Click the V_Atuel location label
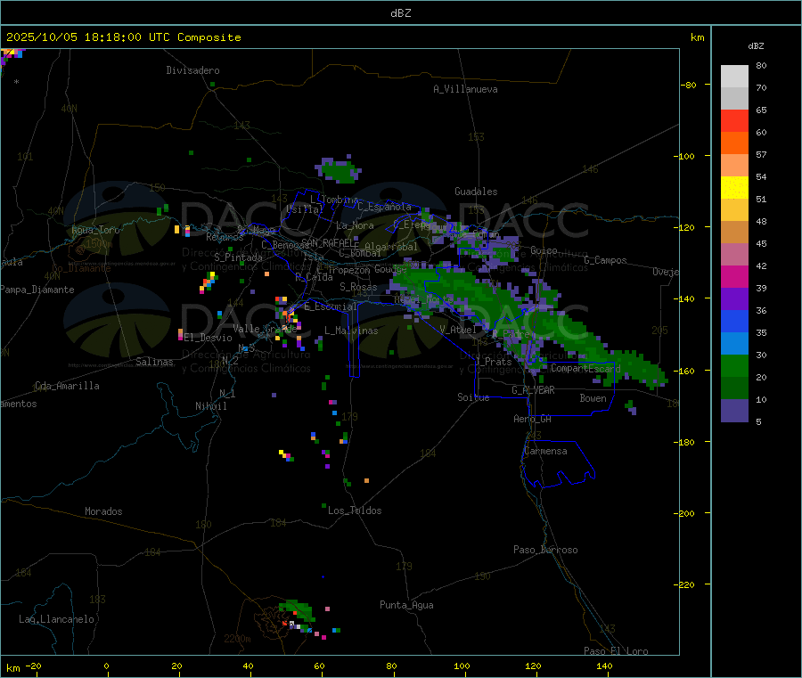802x678 pixels. pyautogui.click(x=458, y=330)
